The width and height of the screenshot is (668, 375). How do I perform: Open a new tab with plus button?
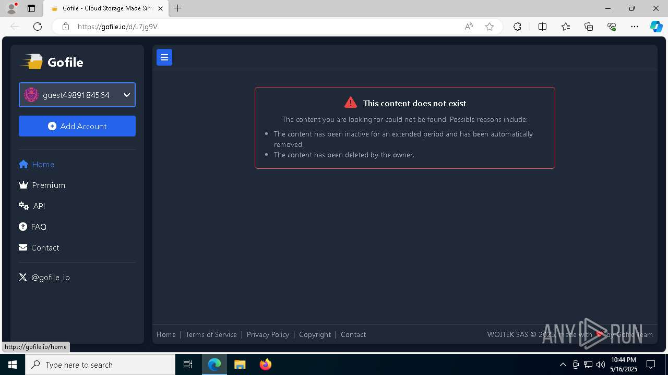click(178, 8)
